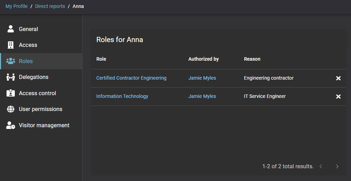This screenshot has height=181, width=351.
Task: Click the Authorized by column header
Action: 203,59
